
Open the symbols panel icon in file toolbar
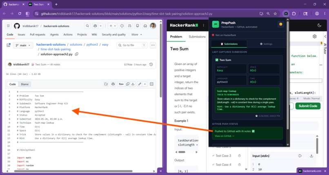coord(152,84)
